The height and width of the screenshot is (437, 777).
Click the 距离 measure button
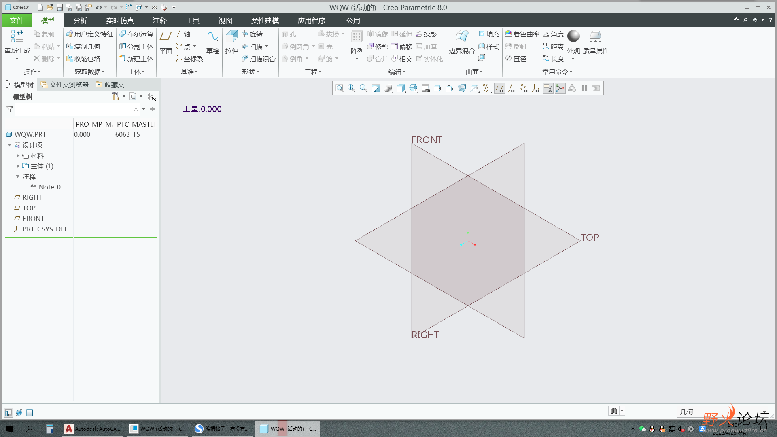point(553,47)
